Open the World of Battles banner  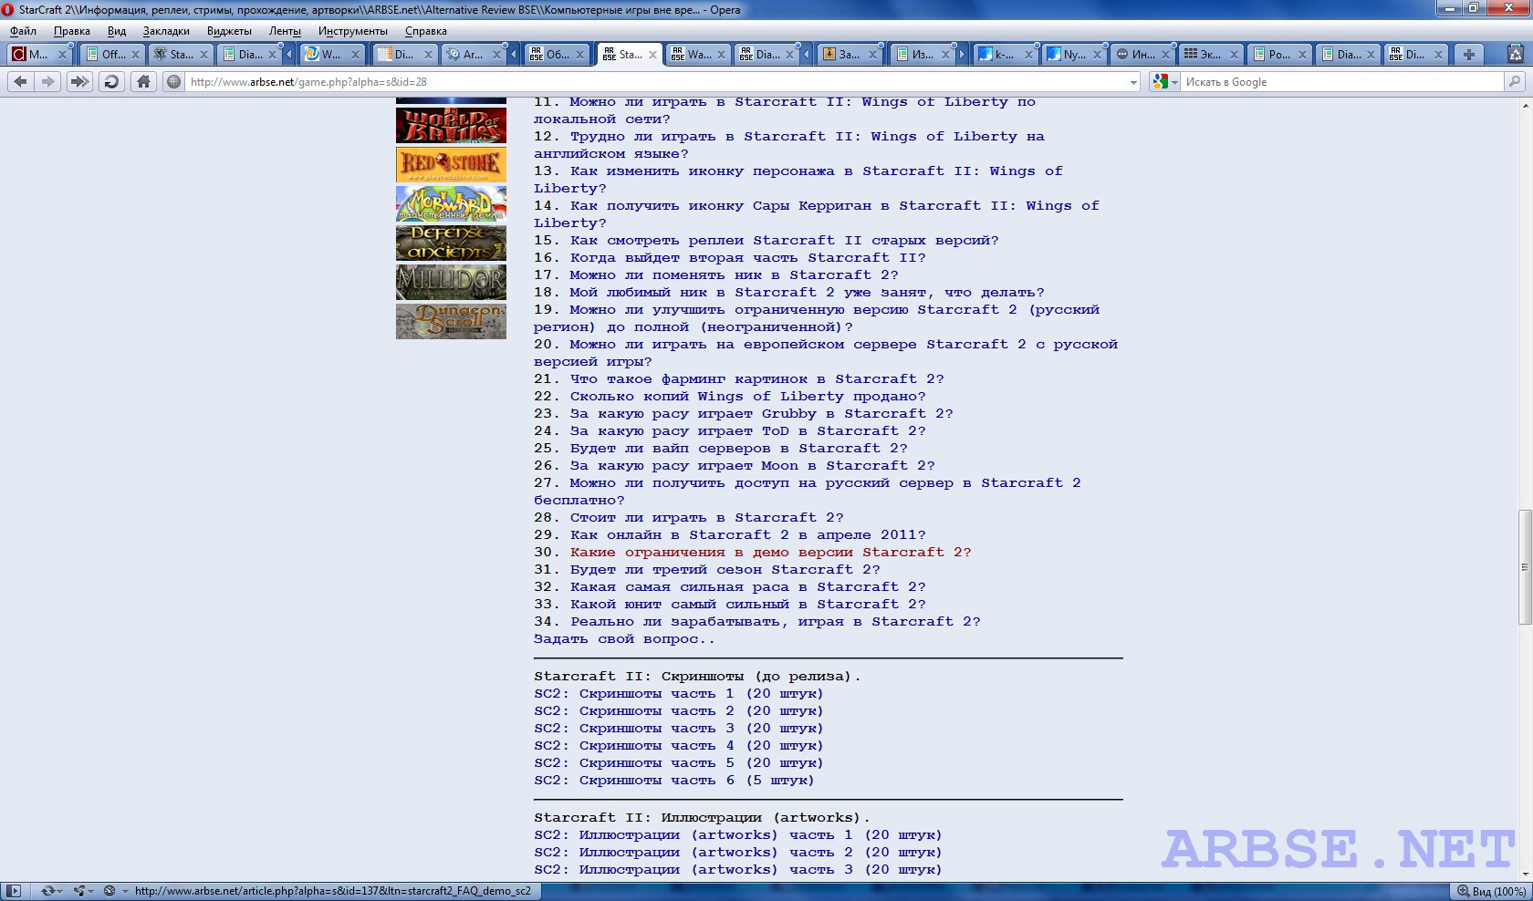pos(451,126)
